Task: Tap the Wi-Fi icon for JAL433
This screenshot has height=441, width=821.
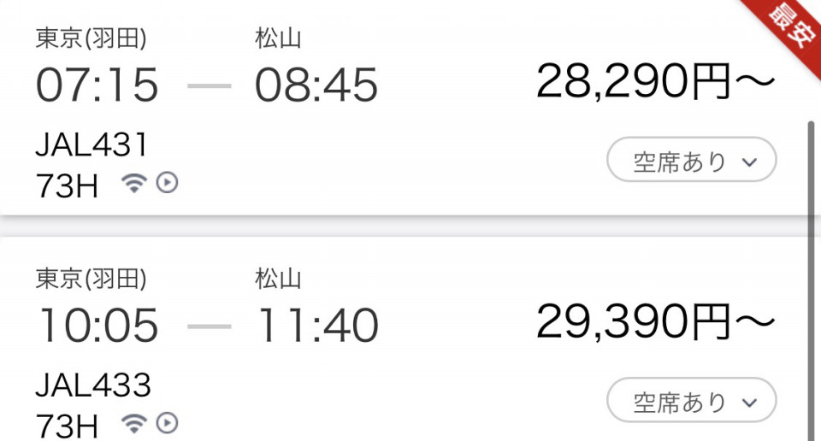Action: (134, 423)
